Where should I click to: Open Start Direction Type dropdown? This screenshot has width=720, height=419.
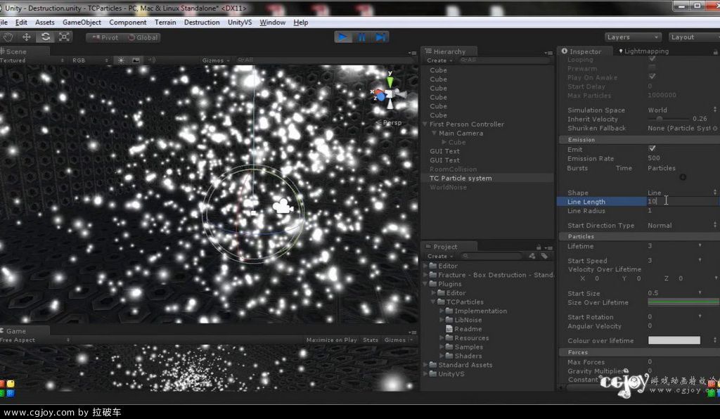click(681, 226)
